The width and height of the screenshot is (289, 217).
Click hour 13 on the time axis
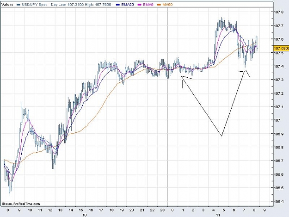click(x=61, y=210)
